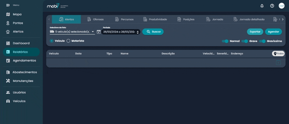Viewport: 289px width, 124px height.
Task: Go to Pontos in the sidebar
Action: [x=18, y=23]
